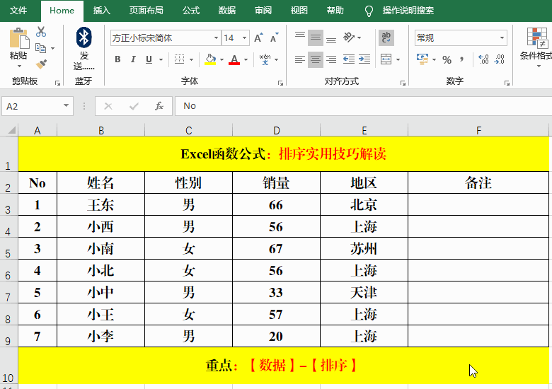552x389 pixels.
Task: Open the font name dropdown
Action: 216,38
